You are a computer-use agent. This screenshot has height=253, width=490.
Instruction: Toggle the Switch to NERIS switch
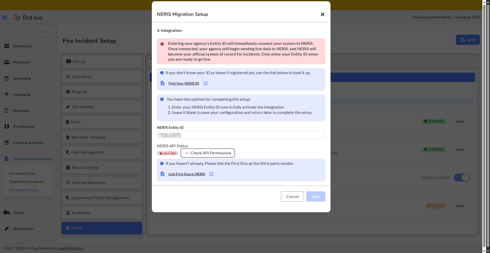pos(461,178)
